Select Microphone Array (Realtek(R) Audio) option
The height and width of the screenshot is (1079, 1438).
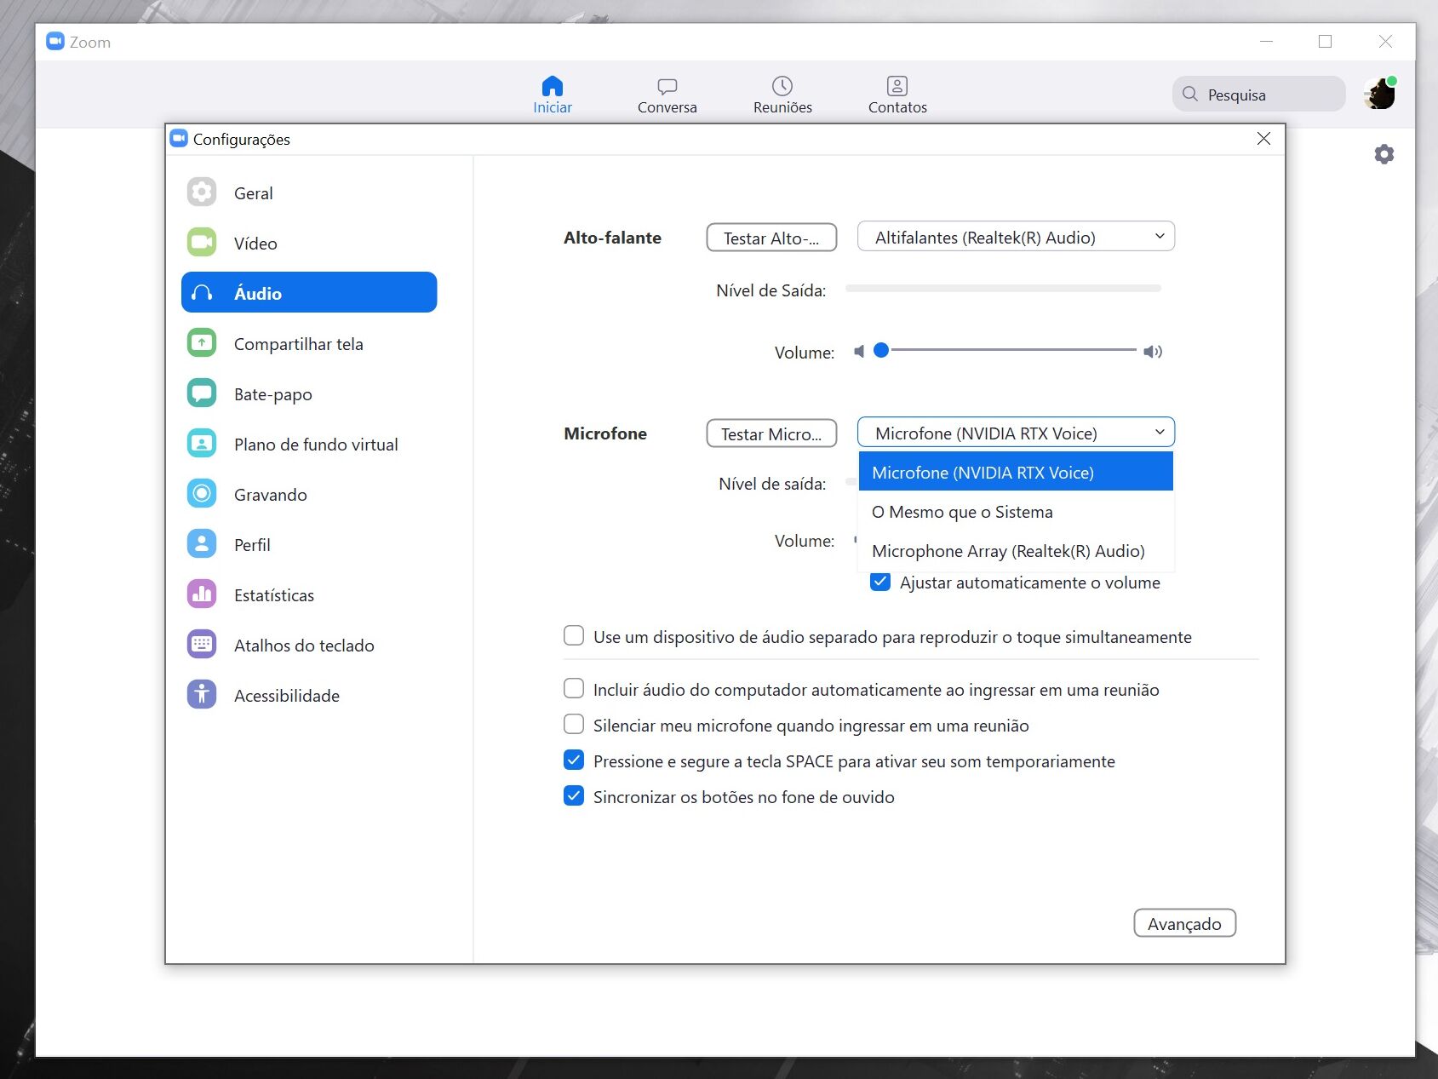1016,550
